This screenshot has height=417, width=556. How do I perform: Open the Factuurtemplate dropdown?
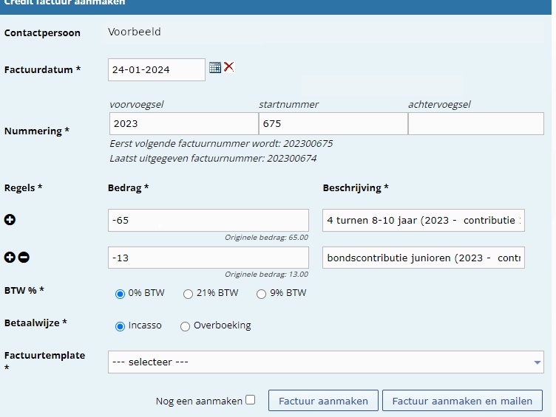[x=326, y=362]
